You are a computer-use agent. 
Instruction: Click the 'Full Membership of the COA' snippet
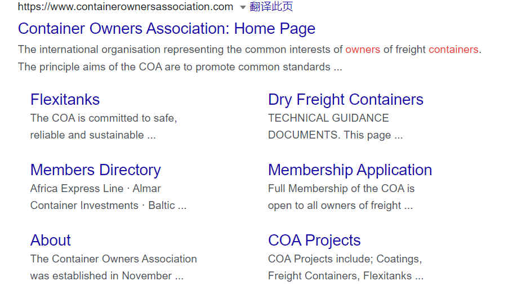pyautogui.click(x=341, y=189)
